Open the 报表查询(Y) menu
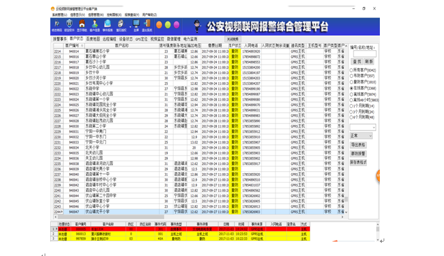Image resolution: width=444 pixels, height=256 pixels. pos(132,14)
